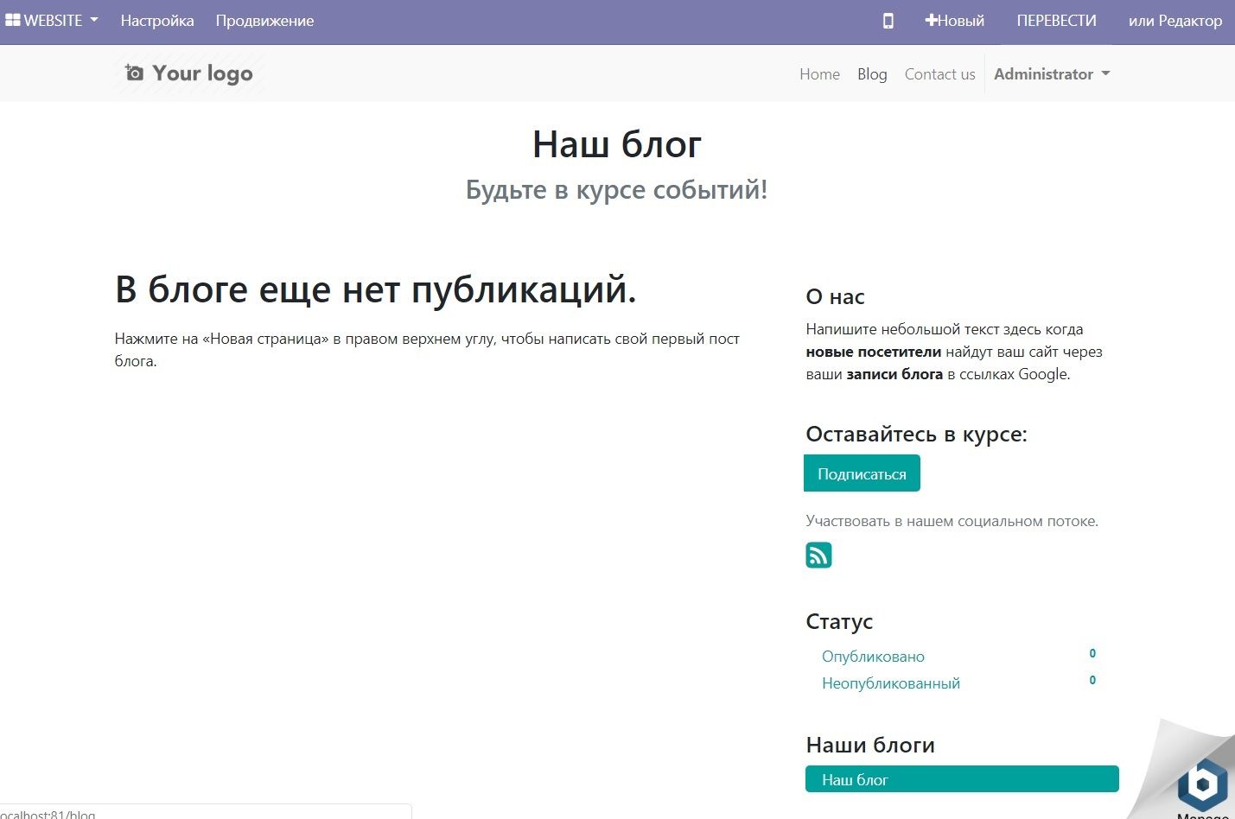Open the Administrator account dropdown
Image resolution: width=1235 pixels, height=819 pixels.
pyautogui.click(x=1045, y=73)
